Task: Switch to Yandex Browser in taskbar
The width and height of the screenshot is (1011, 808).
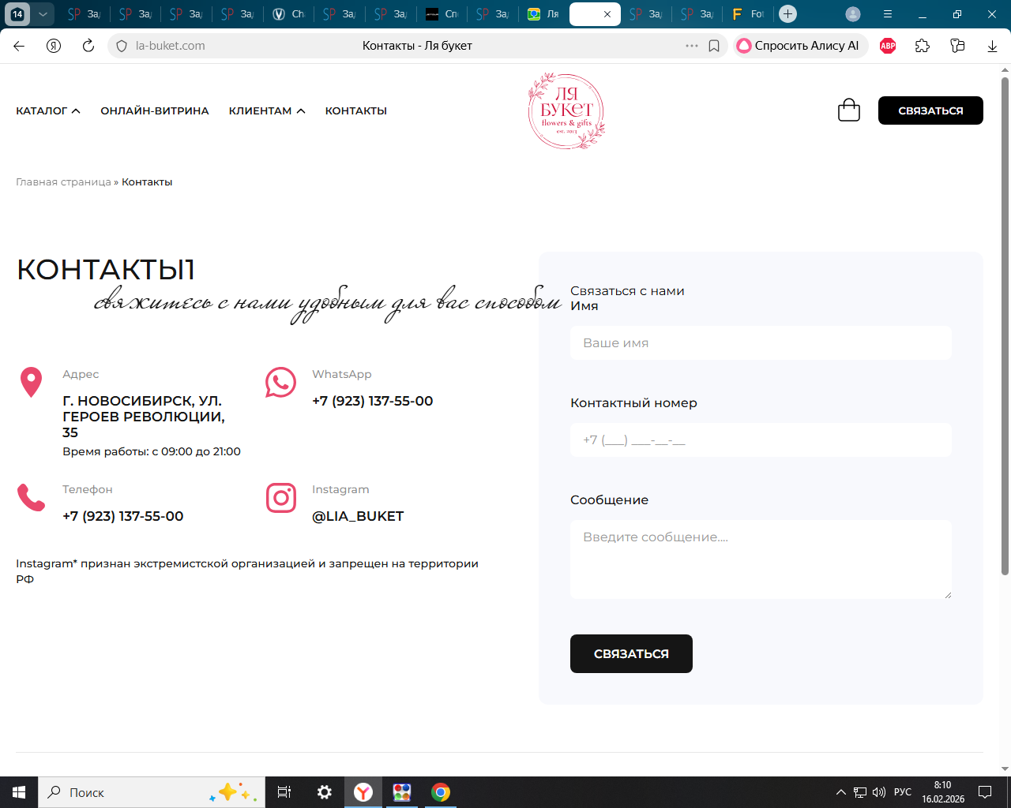Action: pyautogui.click(x=363, y=792)
